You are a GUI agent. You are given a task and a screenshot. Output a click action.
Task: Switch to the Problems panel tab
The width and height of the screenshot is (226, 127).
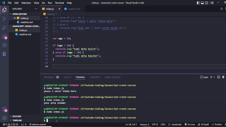(49, 77)
